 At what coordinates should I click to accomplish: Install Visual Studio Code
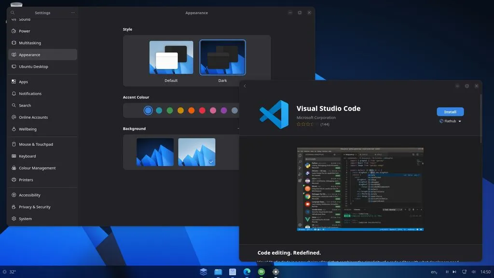450,111
